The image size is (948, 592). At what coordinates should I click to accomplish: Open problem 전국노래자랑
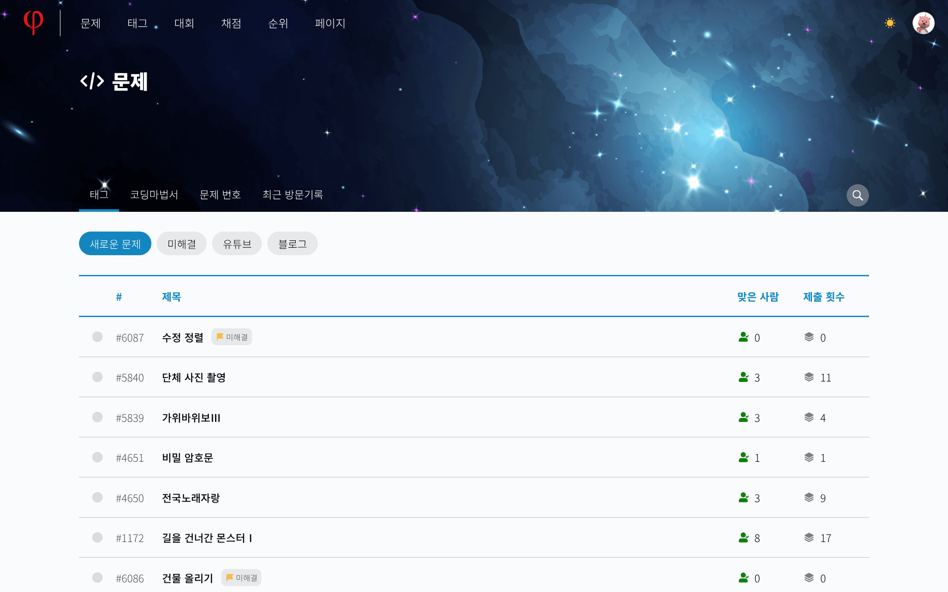click(x=191, y=498)
